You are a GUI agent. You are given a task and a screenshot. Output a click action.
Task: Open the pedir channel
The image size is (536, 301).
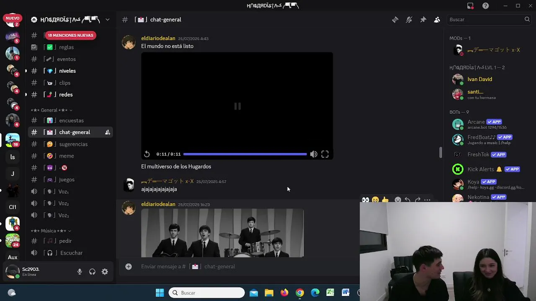70,241
